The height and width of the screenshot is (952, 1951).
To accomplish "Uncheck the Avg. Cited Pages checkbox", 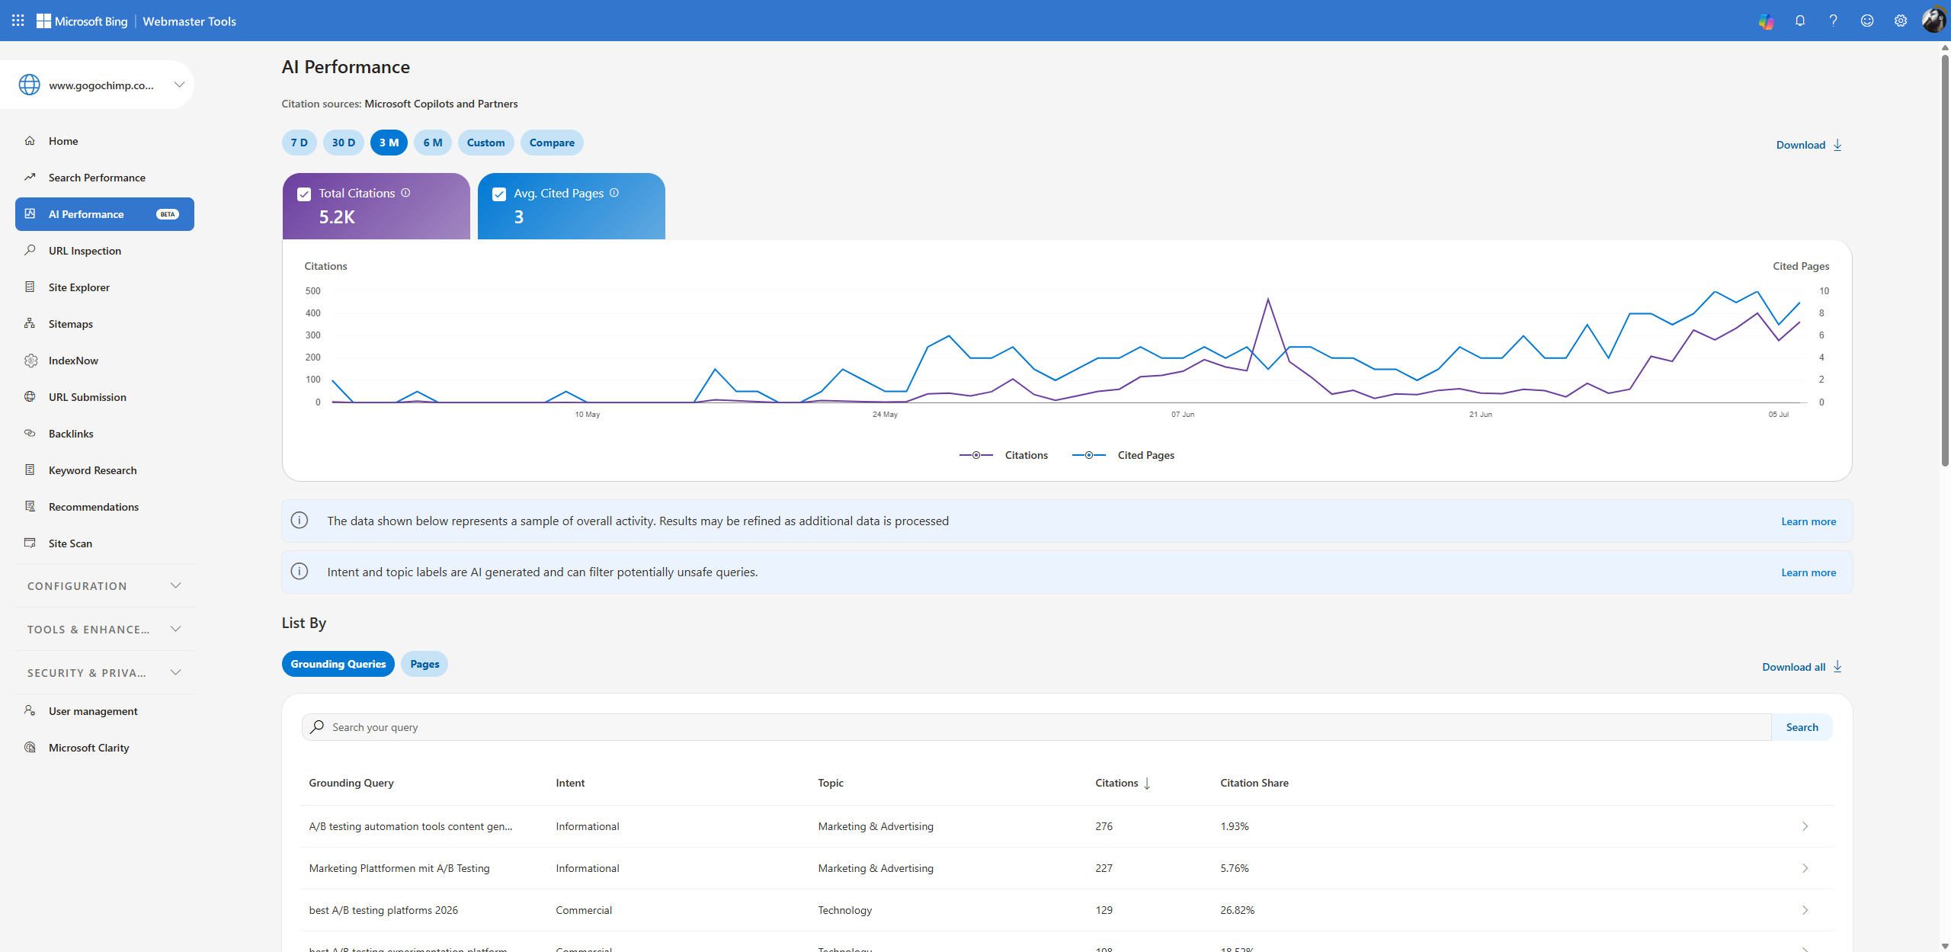I will click(x=499, y=194).
